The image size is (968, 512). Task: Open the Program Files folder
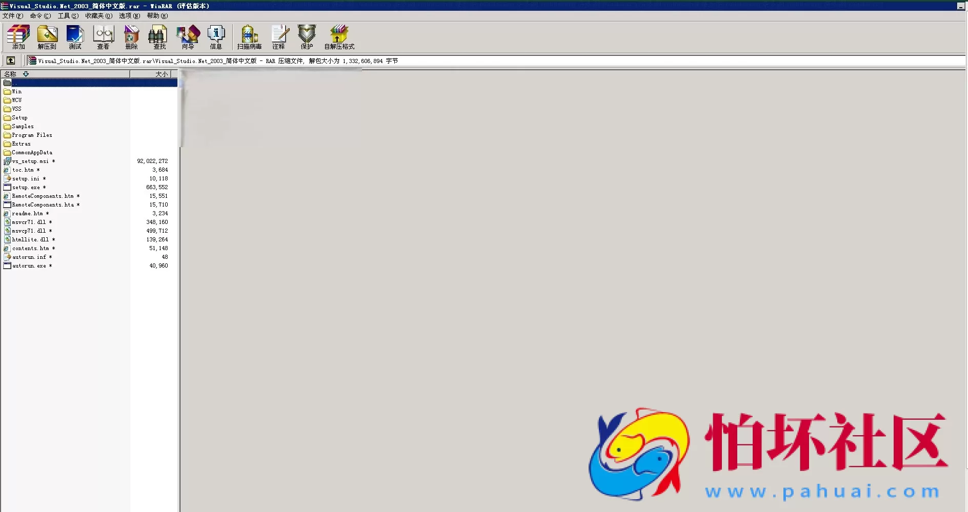pos(32,135)
